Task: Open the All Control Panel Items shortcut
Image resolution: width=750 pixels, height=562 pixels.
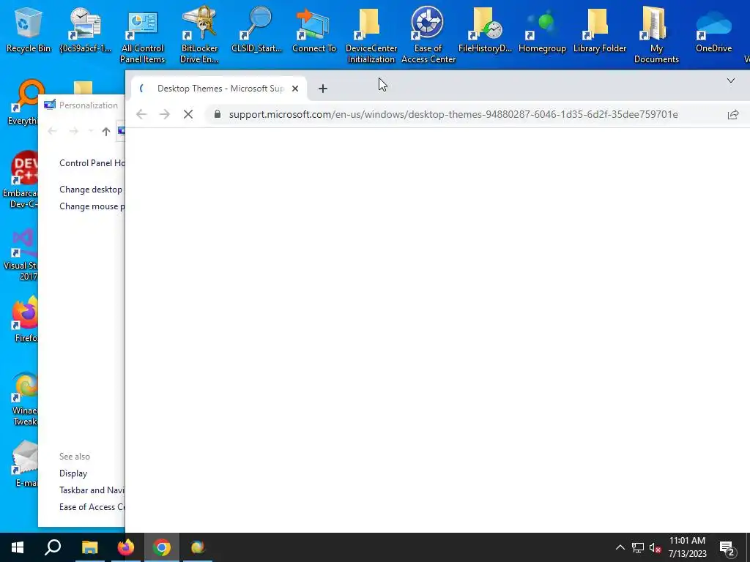Action: 143,34
